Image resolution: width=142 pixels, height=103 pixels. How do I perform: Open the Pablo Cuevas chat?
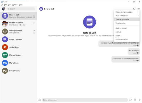click(19, 71)
